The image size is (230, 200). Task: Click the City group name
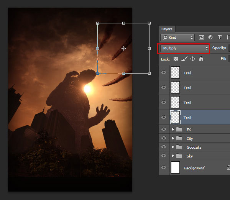[x=189, y=139]
